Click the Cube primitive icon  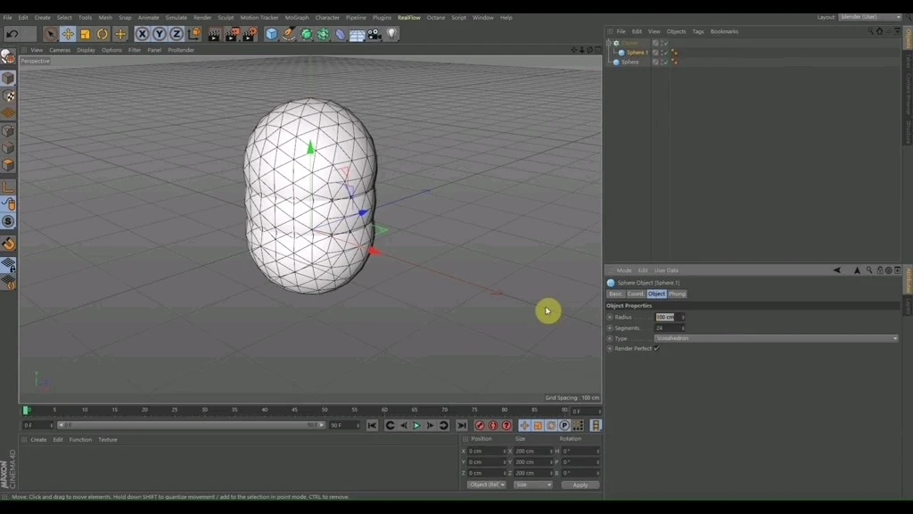tap(271, 34)
